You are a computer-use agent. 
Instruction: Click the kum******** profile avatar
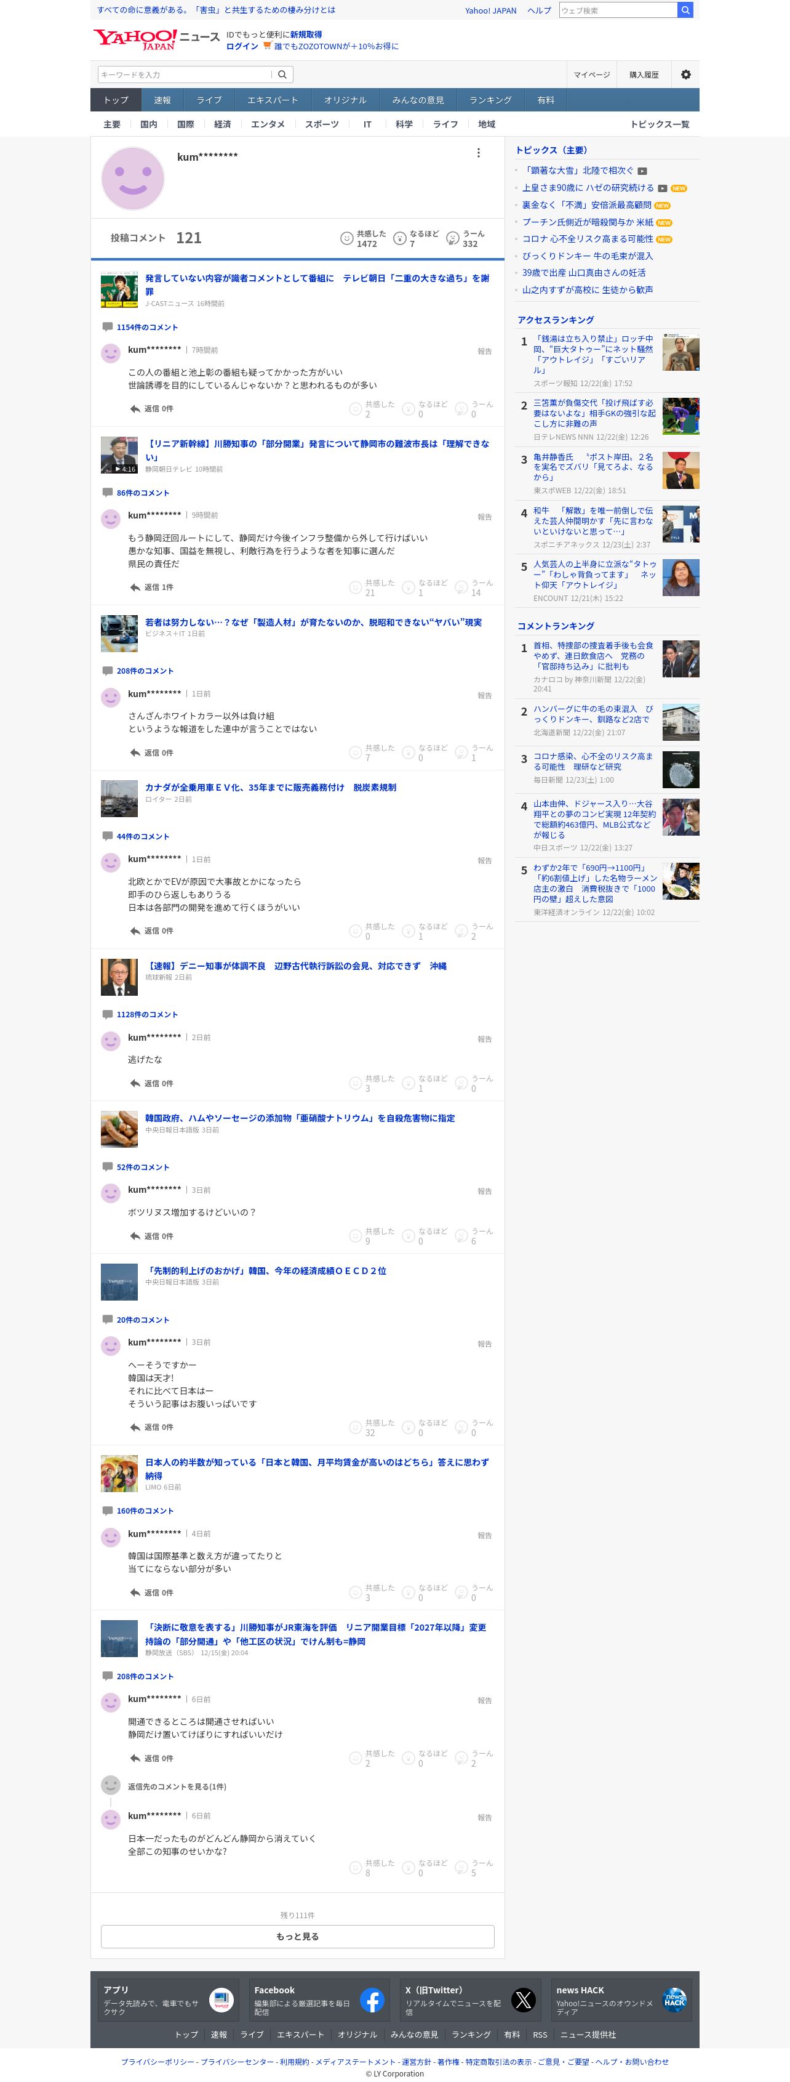click(132, 179)
